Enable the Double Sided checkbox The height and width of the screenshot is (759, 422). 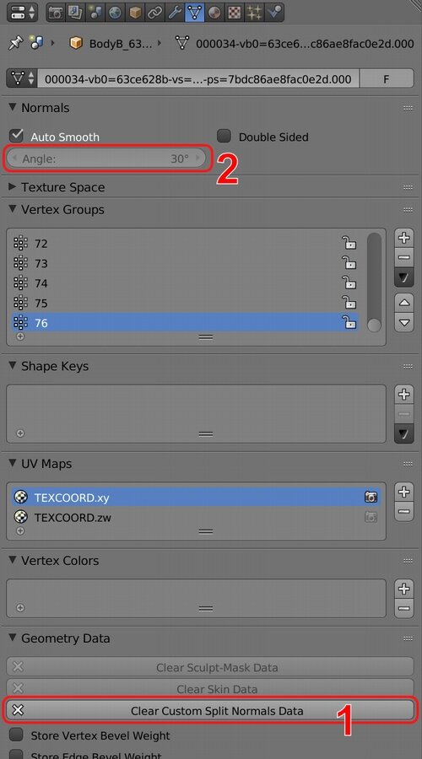point(224,136)
